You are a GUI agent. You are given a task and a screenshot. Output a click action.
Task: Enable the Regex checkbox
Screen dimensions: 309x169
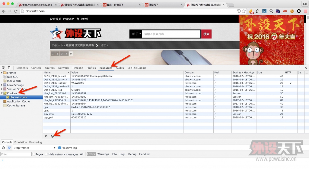pos(33,154)
